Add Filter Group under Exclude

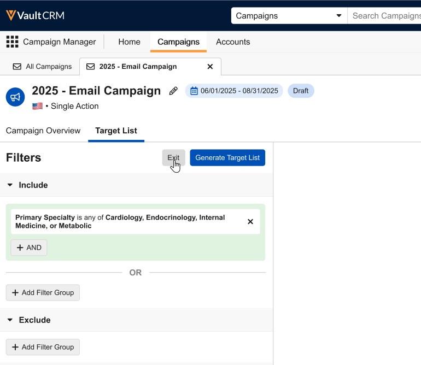click(x=43, y=347)
